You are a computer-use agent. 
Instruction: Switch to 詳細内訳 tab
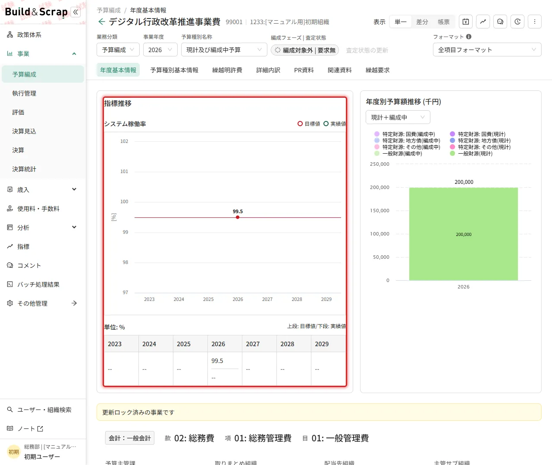(268, 70)
